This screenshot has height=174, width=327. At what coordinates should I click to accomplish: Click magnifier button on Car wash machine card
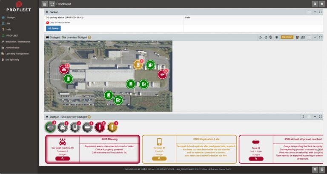(x=63, y=159)
